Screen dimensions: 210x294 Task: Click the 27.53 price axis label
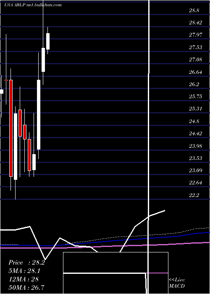coord(196,47)
